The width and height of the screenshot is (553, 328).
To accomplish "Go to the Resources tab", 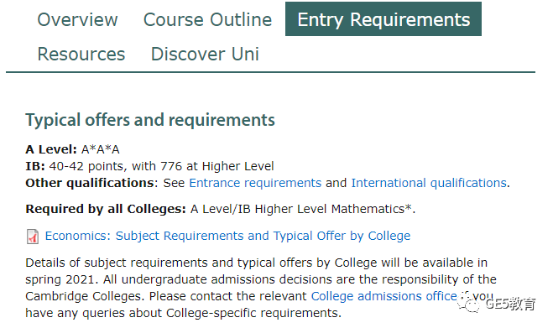I will [81, 55].
